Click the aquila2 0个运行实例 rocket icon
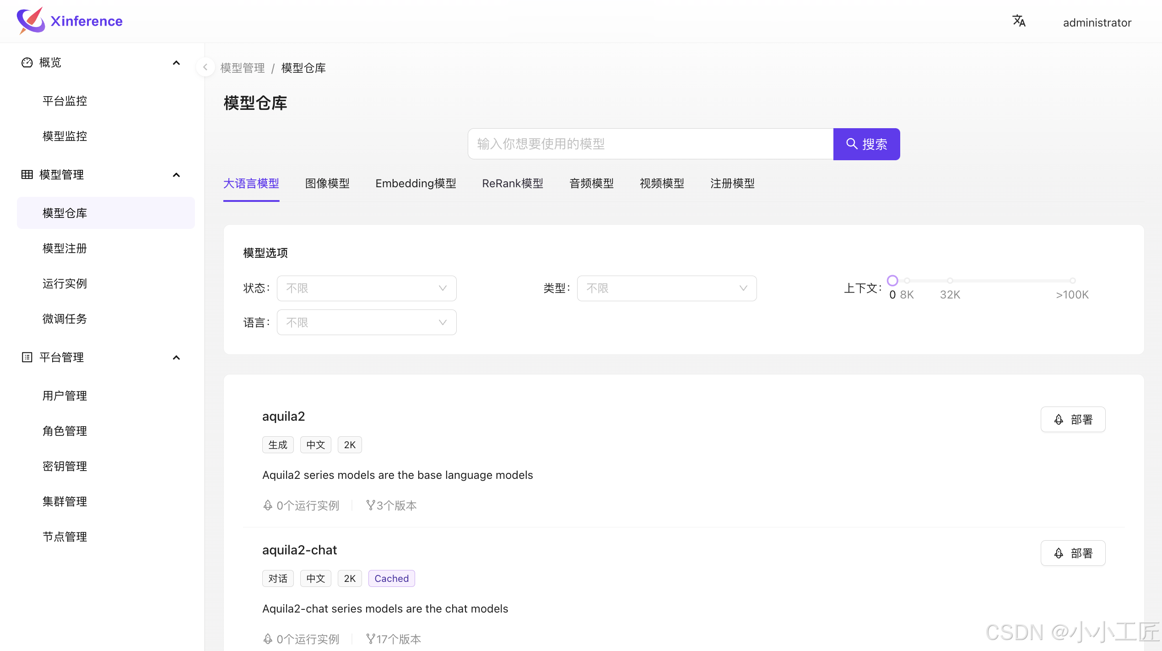This screenshot has height=651, width=1162. point(268,505)
